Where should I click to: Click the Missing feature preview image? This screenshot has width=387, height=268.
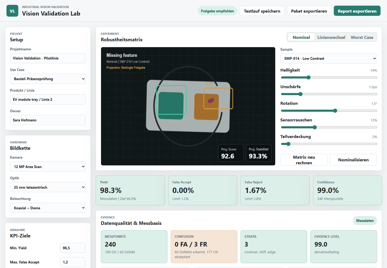pos(188,106)
